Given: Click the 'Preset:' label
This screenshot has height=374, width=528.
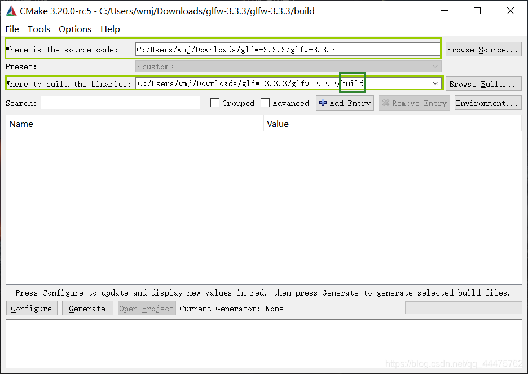Looking at the screenshot, I should (x=21, y=67).
